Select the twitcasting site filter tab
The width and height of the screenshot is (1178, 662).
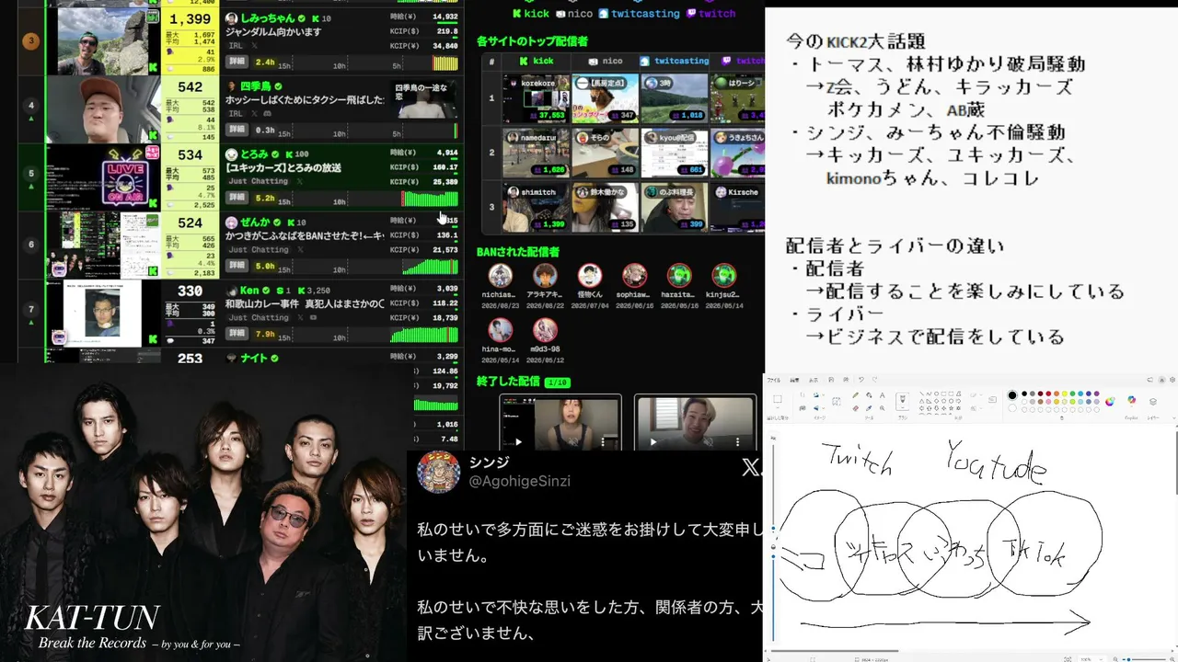click(x=639, y=14)
